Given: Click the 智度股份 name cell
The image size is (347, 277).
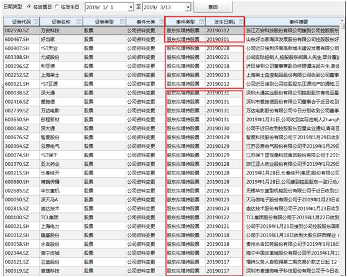Looking at the screenshot, I should 61,137.
